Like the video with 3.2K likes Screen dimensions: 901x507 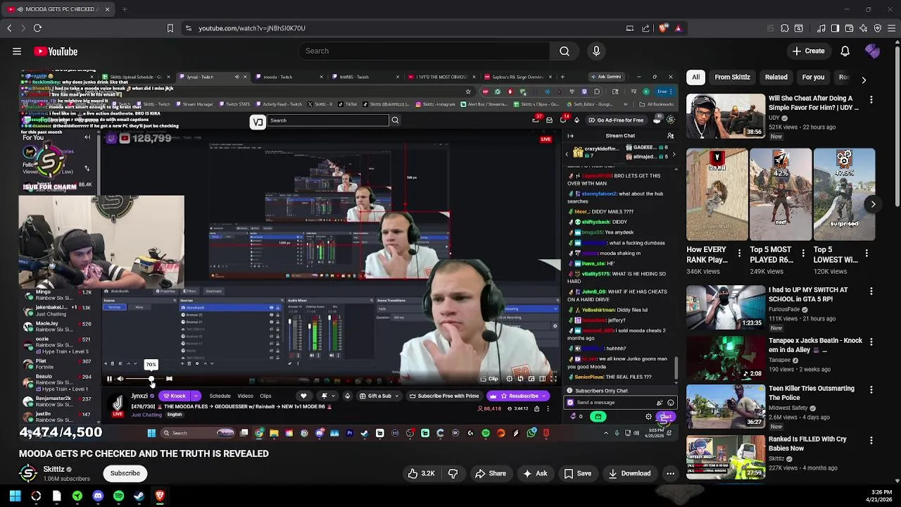click(422, 474)
